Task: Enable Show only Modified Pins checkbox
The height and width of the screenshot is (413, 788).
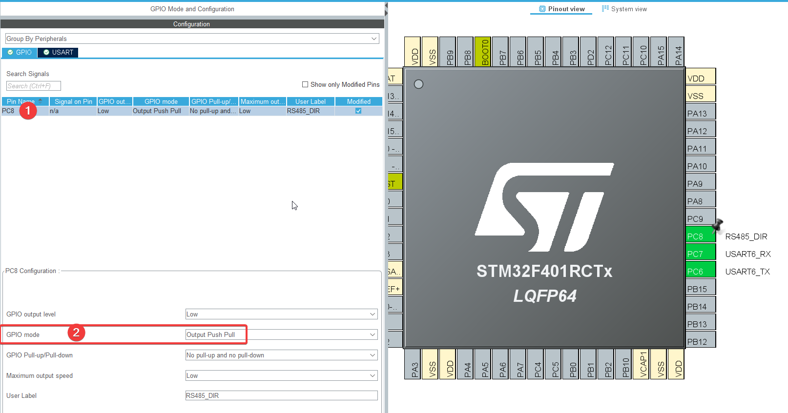Action: pyautogui.click(x=305, y=84)
